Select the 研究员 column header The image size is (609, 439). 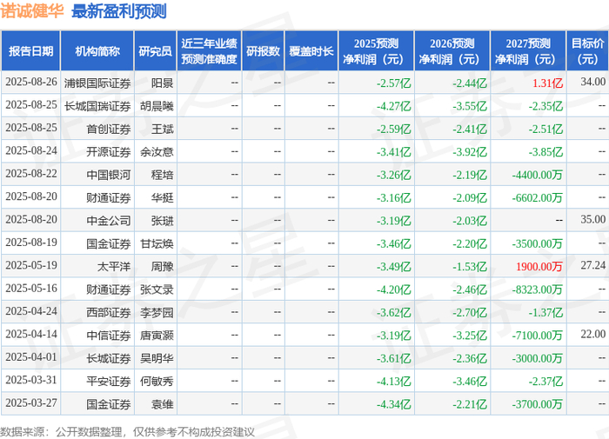[x=156, y=50]
